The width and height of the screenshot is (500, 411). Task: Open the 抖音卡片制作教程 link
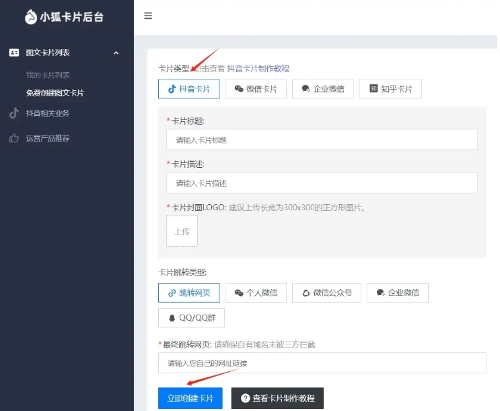click(258, 69)
